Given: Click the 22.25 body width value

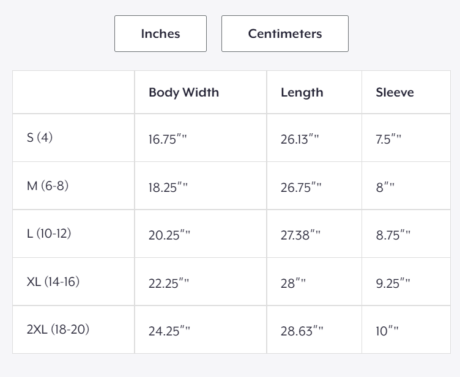Looking at the screenshot, I should point(169,284).
